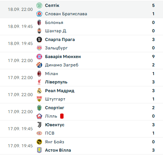Image resolution: width=163 pixels, height=156 pixels.
Task: Click the Bayern Munich crest icon
Action: pyautogui.click(x=39, y=57)
